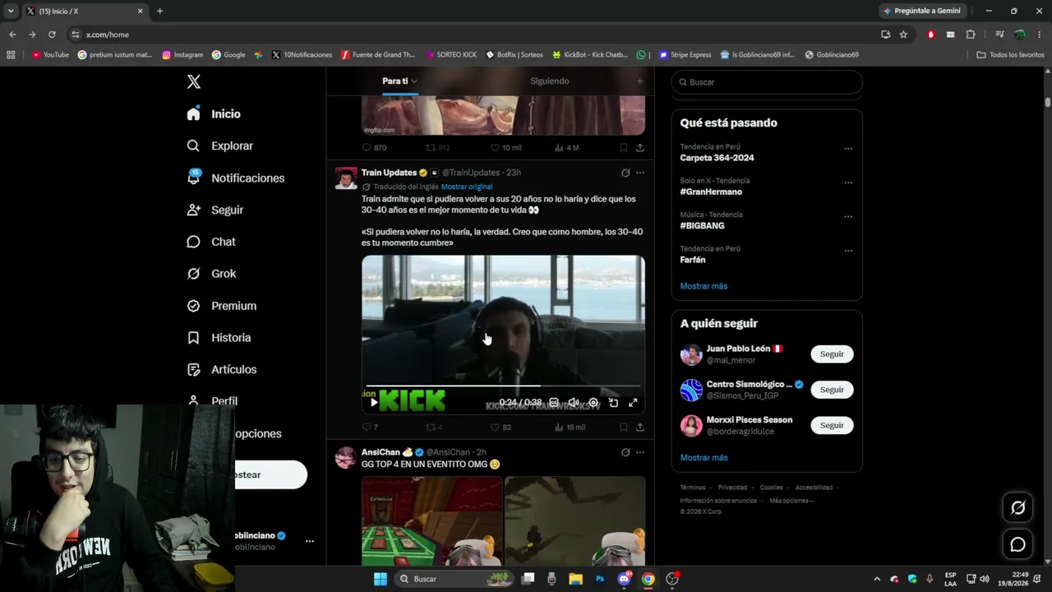Open more options on Train Updates post
The image size is (1052, 592).
point(640,173)
